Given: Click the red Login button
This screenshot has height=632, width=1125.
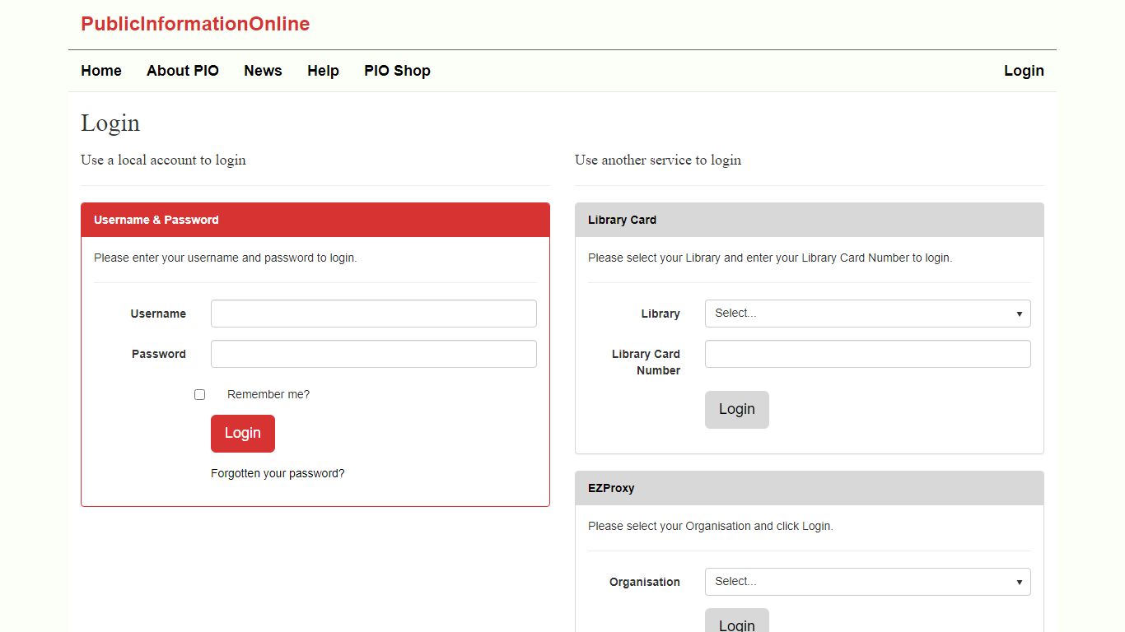Looking at the screenshot, I should pos(243,434).
